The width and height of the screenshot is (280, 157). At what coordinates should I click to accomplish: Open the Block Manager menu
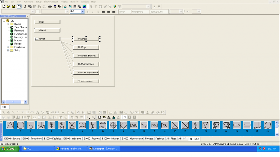pos(51,2)
